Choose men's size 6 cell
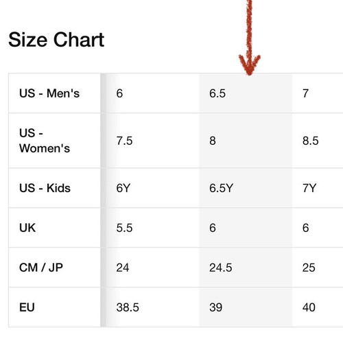This screenshot has width=343, height=339. [153, 93]
